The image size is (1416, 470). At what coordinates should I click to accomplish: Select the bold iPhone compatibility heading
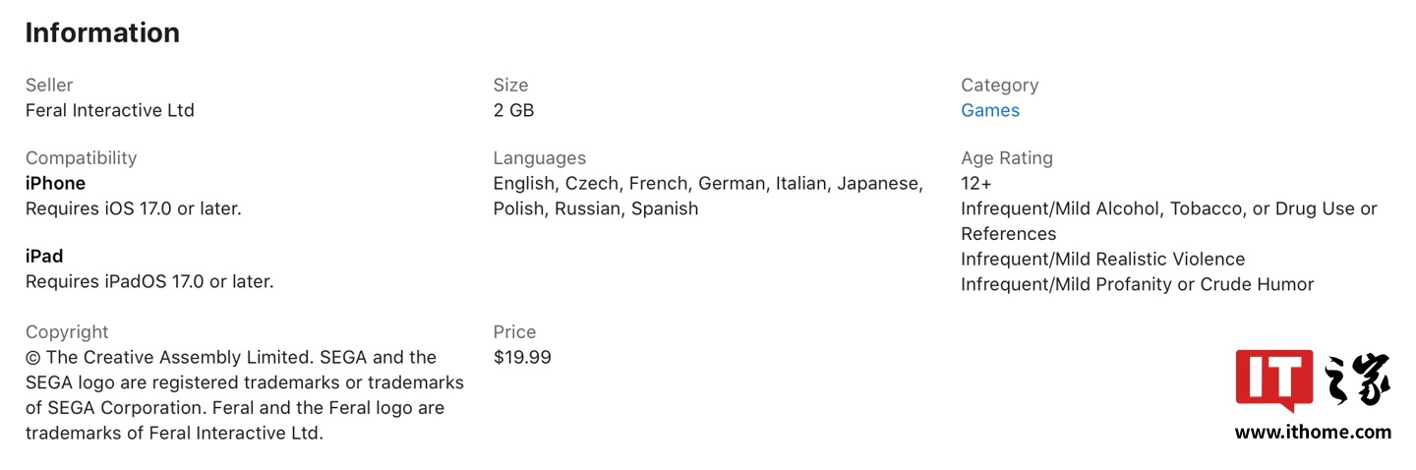tap(55, 183)
